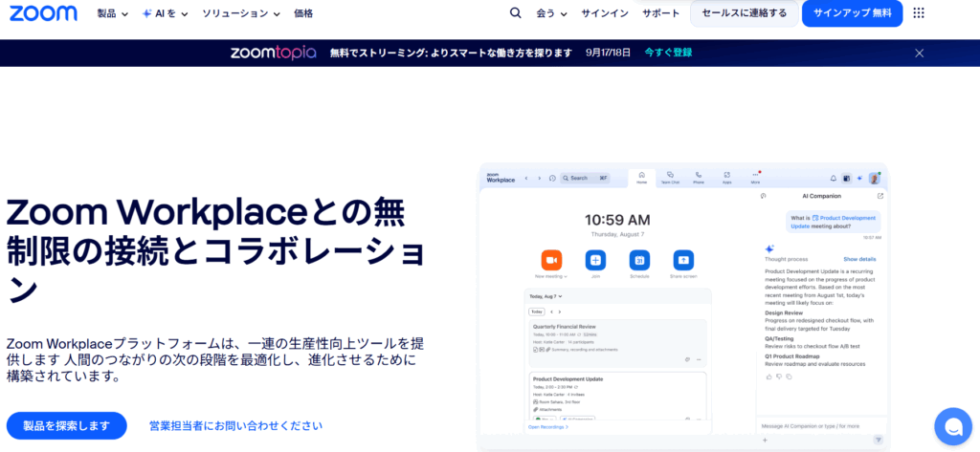Click the Share screen icon
Viewport: 980px width, 452px height.
pos(683,260)
